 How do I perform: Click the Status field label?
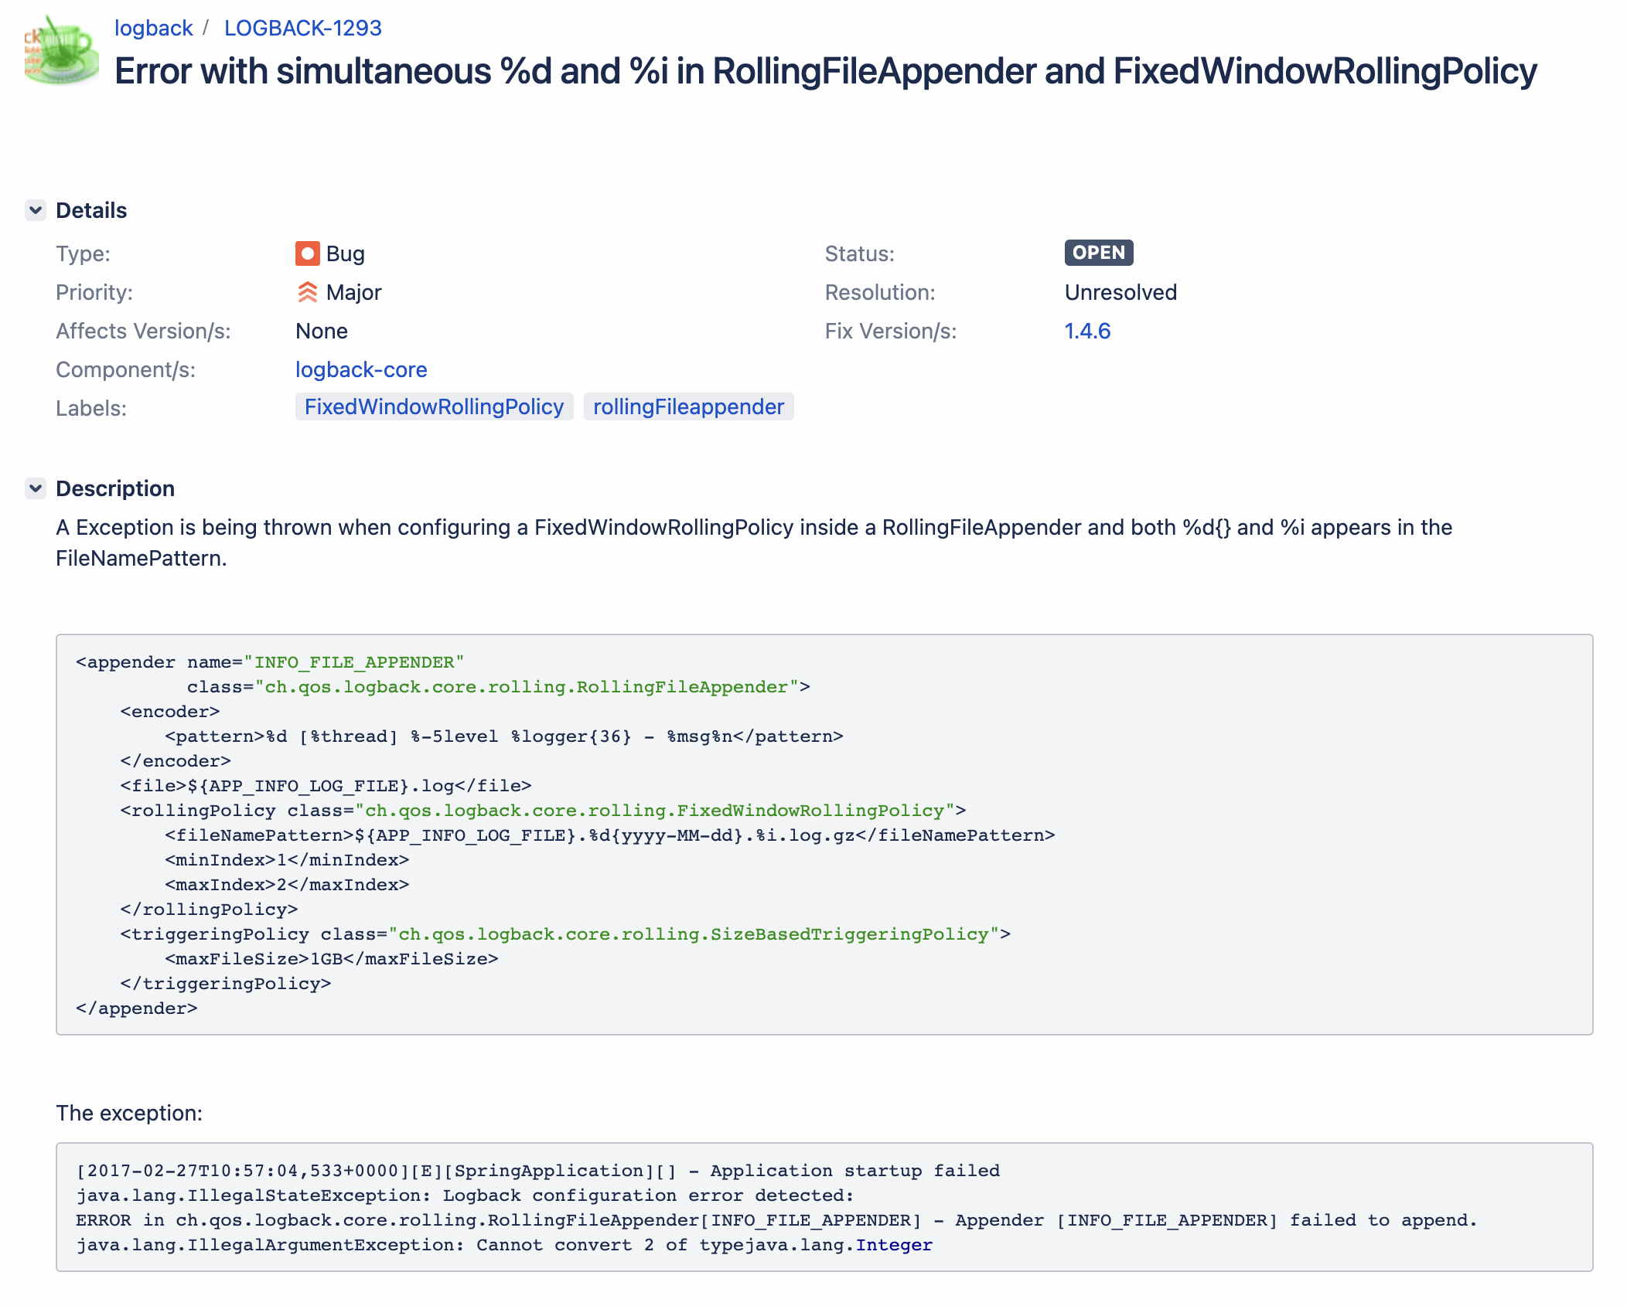pos(859,253)
